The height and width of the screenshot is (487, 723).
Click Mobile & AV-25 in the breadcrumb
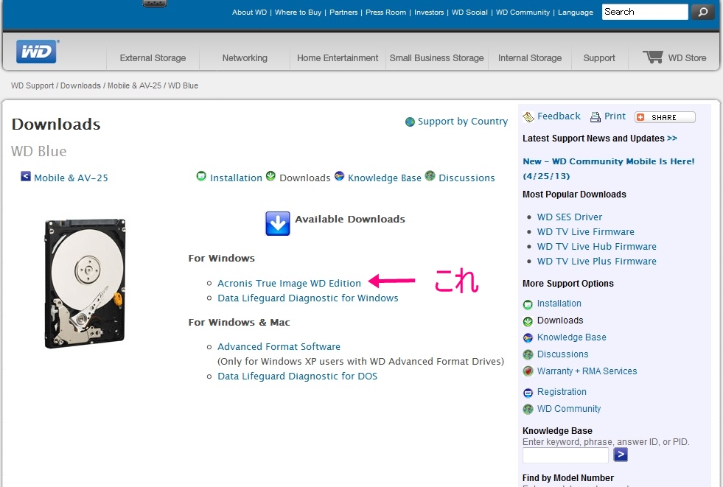134,85
